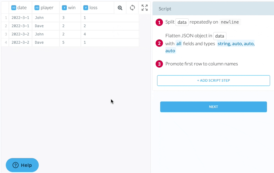The height and width of the screenshot is (173, 274).
Task: Edit the 'string, auto, auto' types setting
Action: 236,44
